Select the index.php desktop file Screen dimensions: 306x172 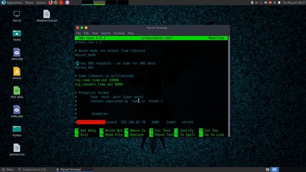pyautogui.click(x=17, y=111)
